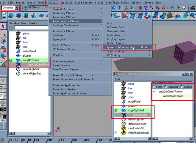The height and width of the screenshot is (143, 196).
Task: Click the red magnet snap icon
Action: [164, 8]
